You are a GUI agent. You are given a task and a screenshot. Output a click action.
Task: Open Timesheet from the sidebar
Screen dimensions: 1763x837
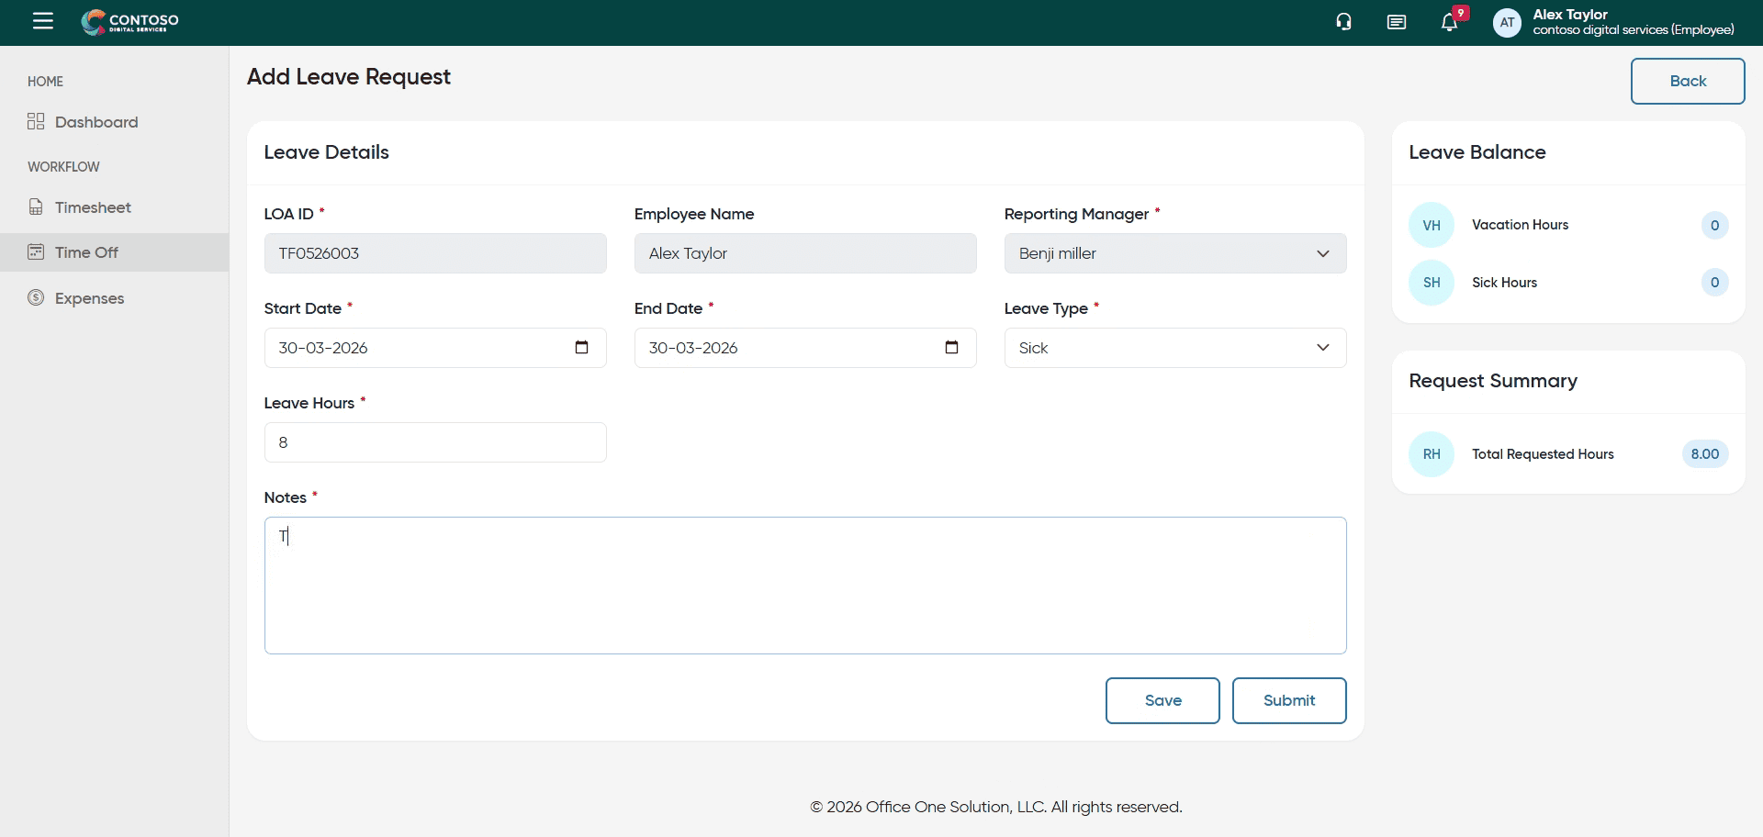coord(92,207)
